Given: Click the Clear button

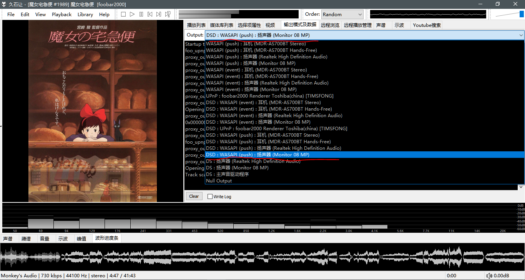Looking at the screenshot, I should point(194,196).
